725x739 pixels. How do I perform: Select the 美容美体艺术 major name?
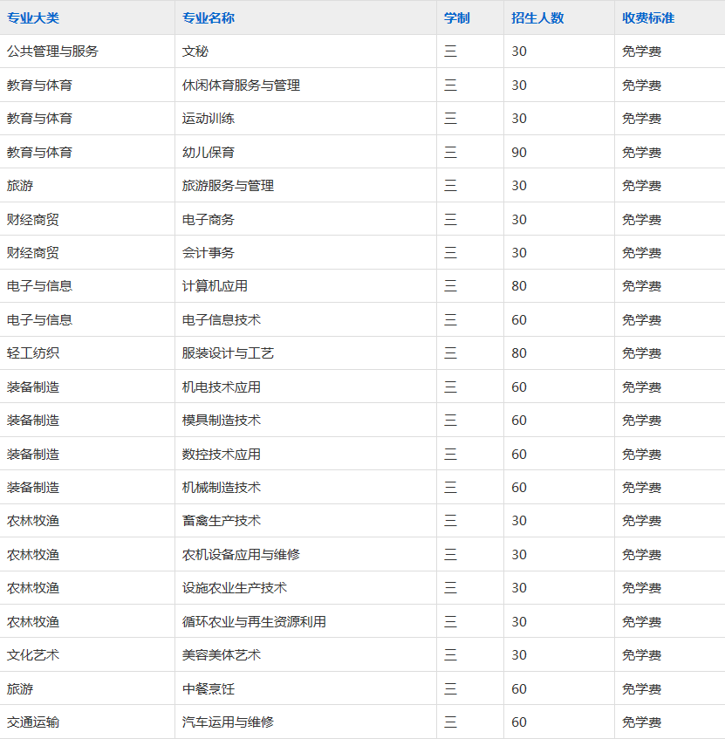(x=222, y=654)
